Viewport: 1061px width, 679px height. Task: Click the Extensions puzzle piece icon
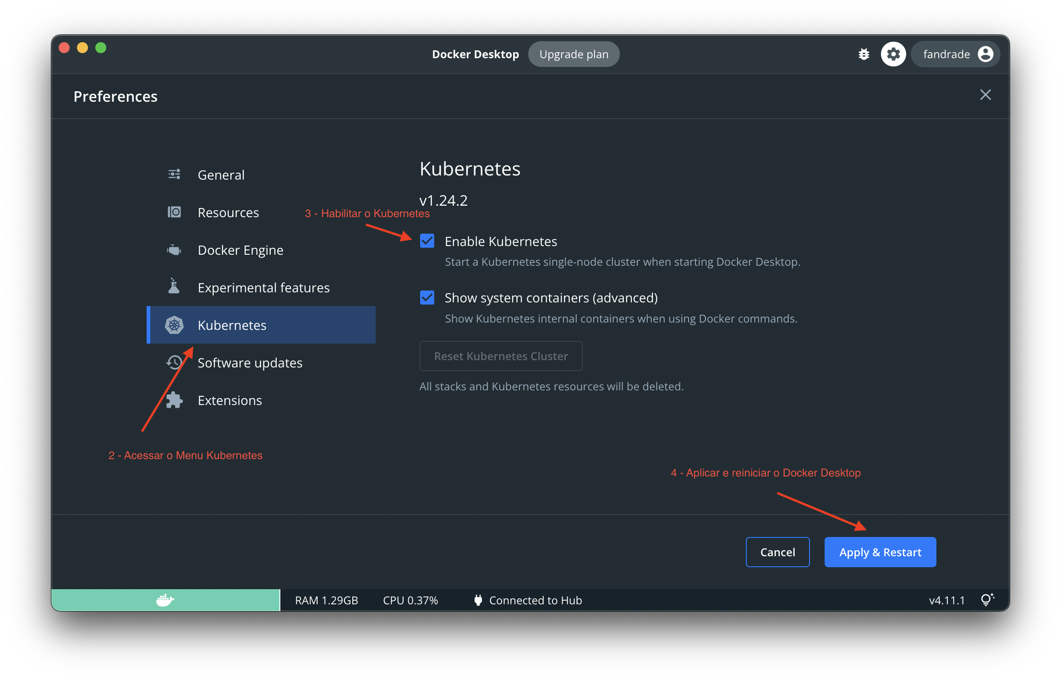click(174, 400)
